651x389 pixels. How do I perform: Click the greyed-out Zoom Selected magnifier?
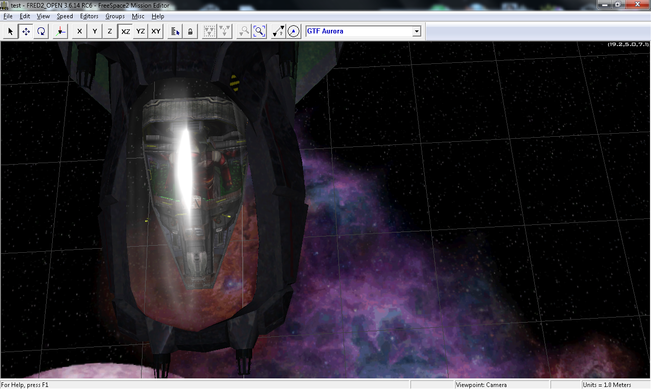244,31
